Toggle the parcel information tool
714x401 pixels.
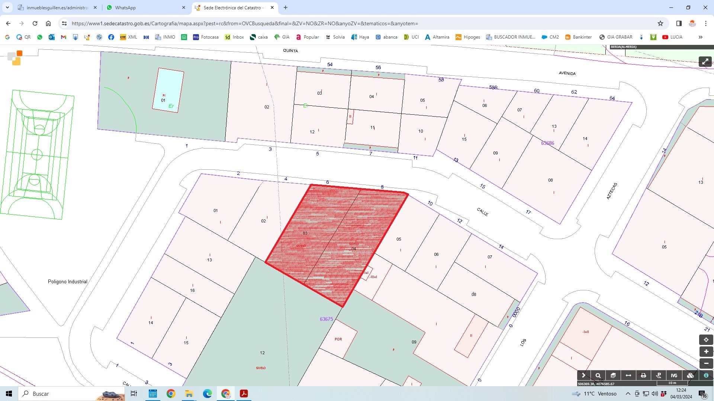click(706, 375)
